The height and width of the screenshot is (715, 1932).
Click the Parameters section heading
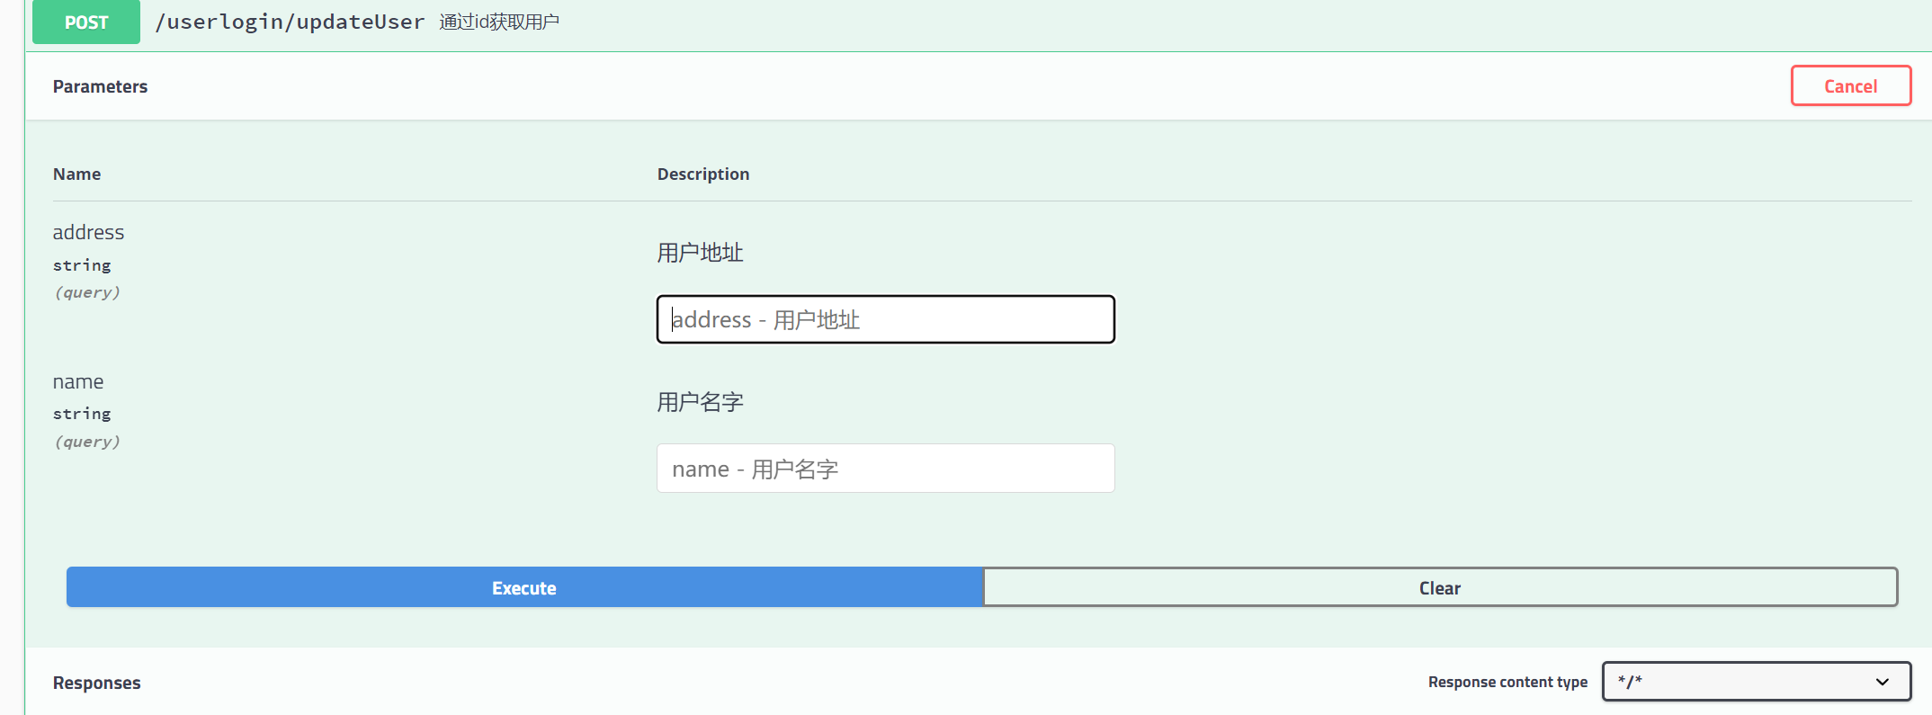click(x=100, y=86)
